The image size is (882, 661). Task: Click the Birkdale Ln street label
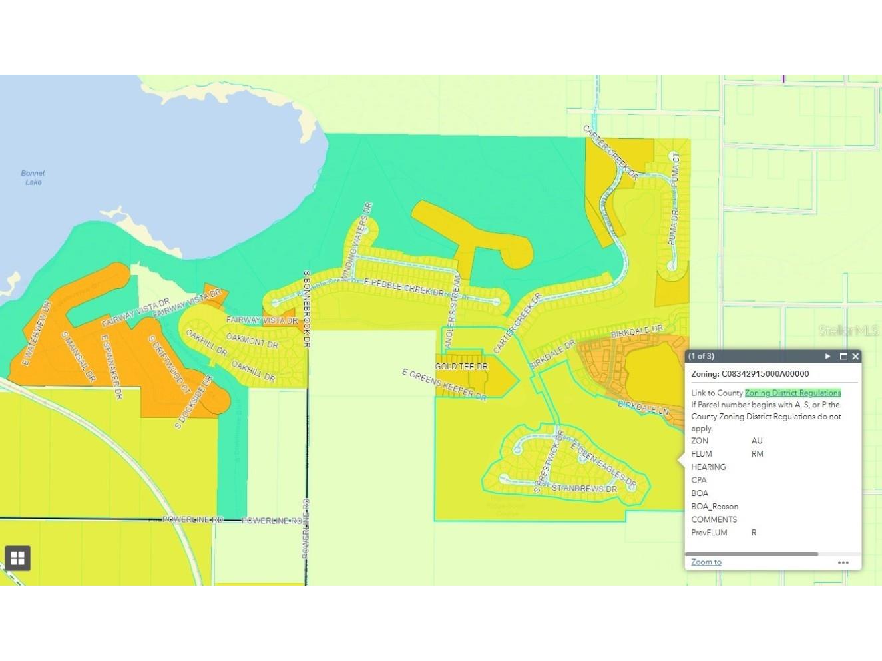pos(642,407)
